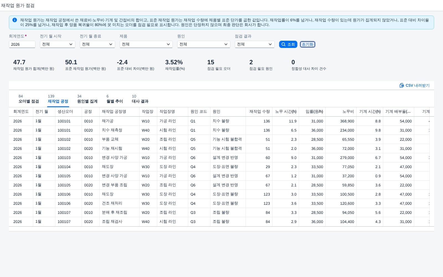Click the order number 100103 cell

pos(69,158)
